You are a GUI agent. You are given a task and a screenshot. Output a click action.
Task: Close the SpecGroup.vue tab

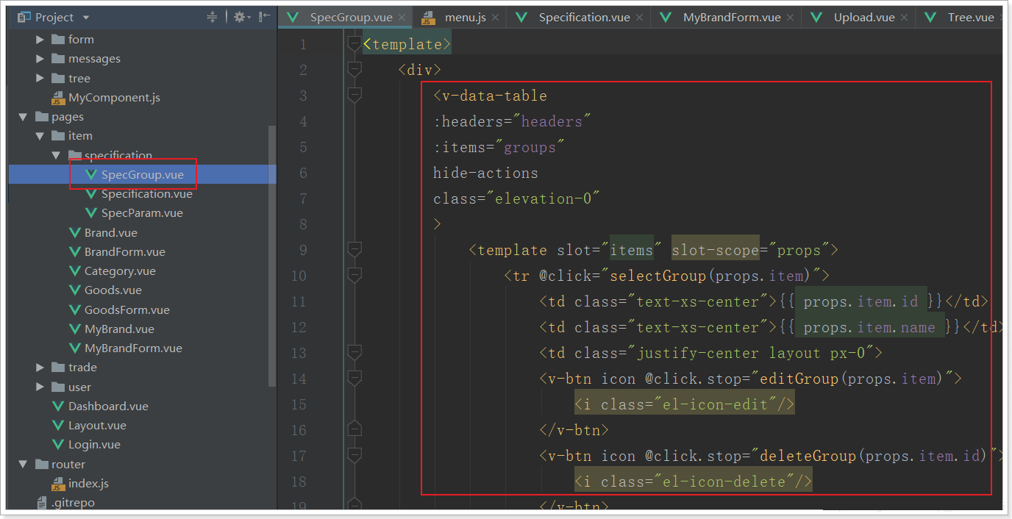pyautogui.click(x=402, y=18)
